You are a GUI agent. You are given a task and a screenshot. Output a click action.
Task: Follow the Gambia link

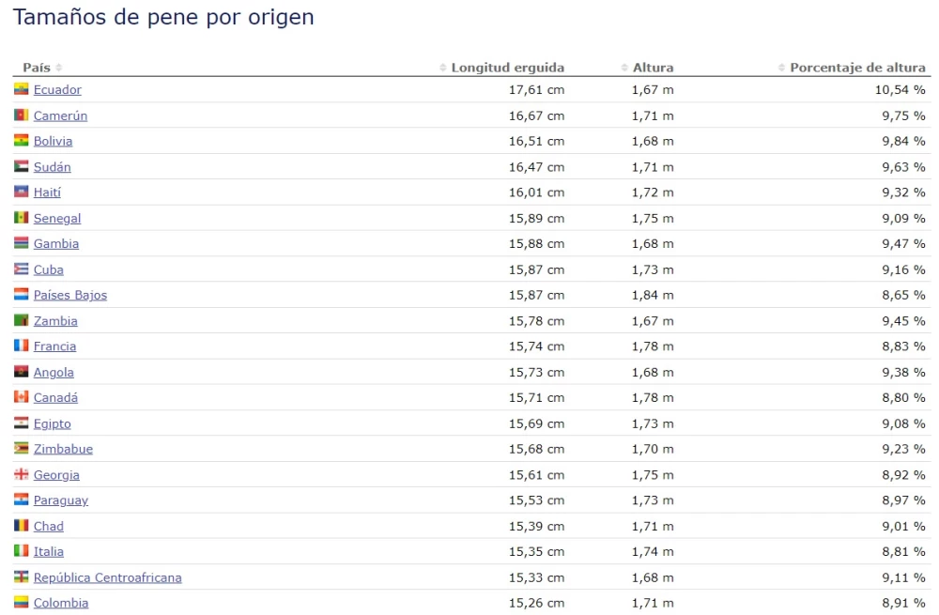click(56, 244)
